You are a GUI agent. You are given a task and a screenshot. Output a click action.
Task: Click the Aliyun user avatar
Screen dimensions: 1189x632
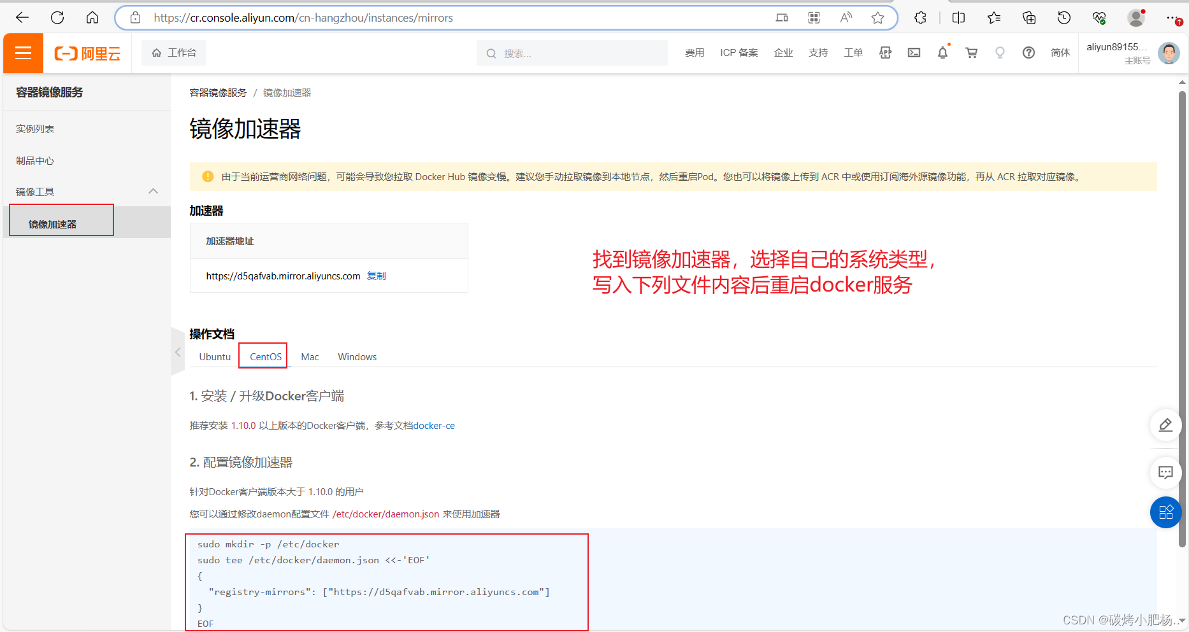coord(1169,53)
